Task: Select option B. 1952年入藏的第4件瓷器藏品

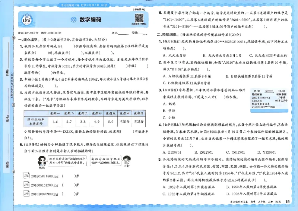Action: [x=251, y=187]
